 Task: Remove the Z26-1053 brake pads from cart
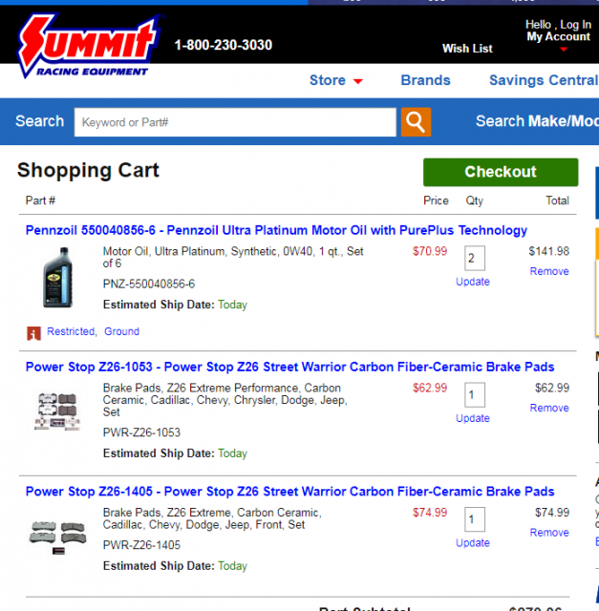click(x=549, y=408)
